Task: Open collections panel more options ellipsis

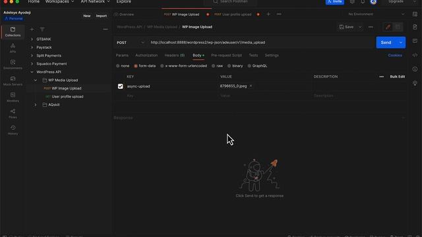Action: pyautogui.click(x=105, y=29)
